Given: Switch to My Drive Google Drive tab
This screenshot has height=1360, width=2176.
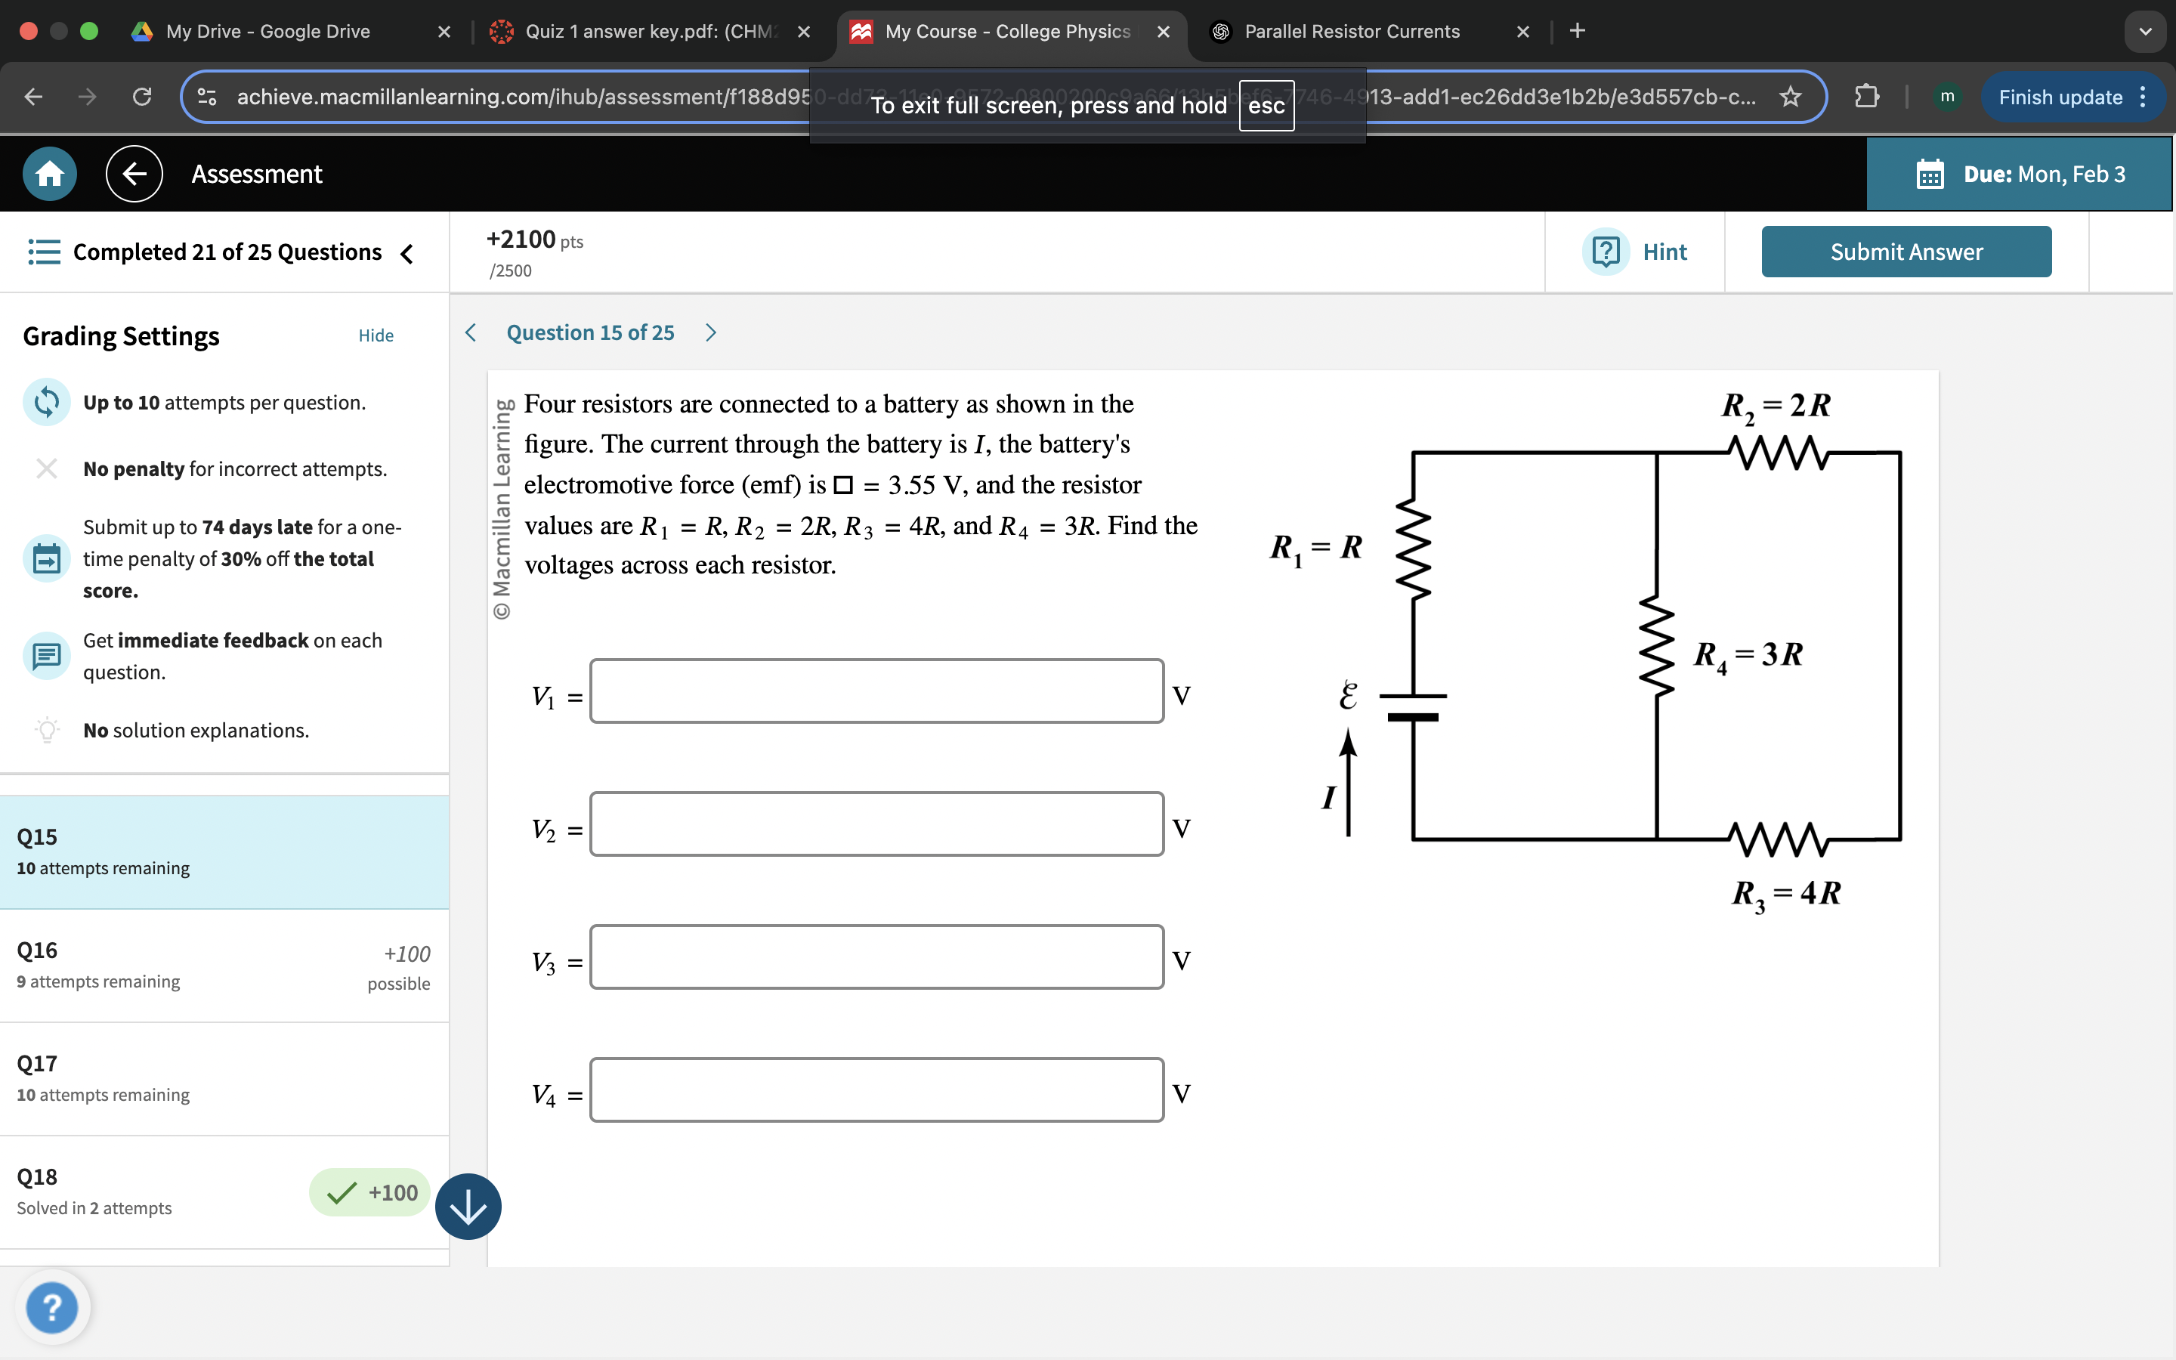Looking at the screenshot, I should (268, 32).
